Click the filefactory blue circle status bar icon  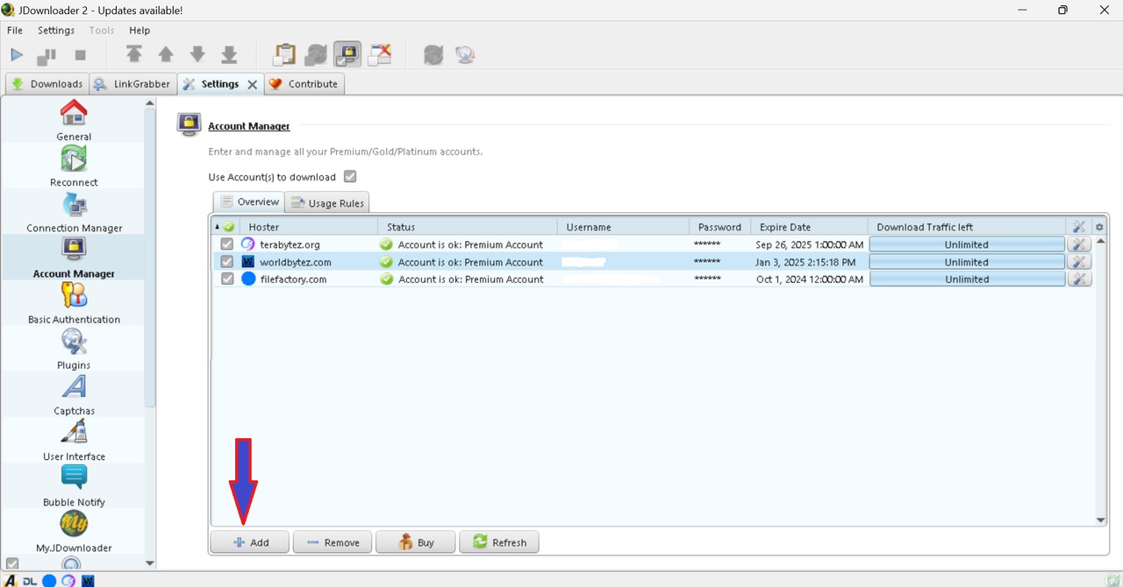click(x=49, y=580)
